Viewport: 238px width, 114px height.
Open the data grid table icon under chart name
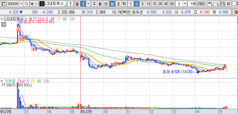pyautogui.click(x=4, y=24)
